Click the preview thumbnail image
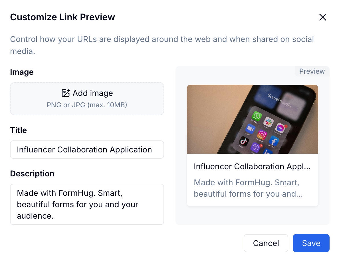Image resolution: width=339 pixels, height=262 pixels. pyautogui.click(x=252, y=119)
